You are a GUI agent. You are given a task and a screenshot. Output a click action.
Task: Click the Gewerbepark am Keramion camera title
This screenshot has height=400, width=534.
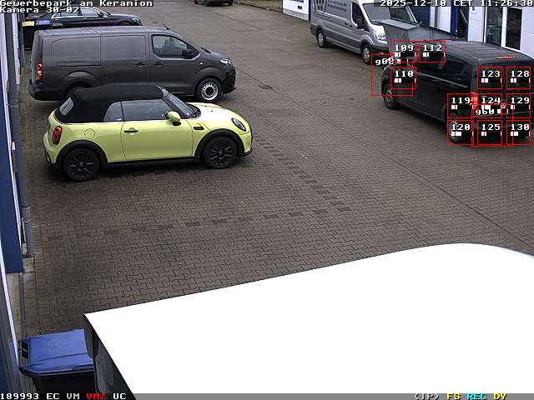76,3
